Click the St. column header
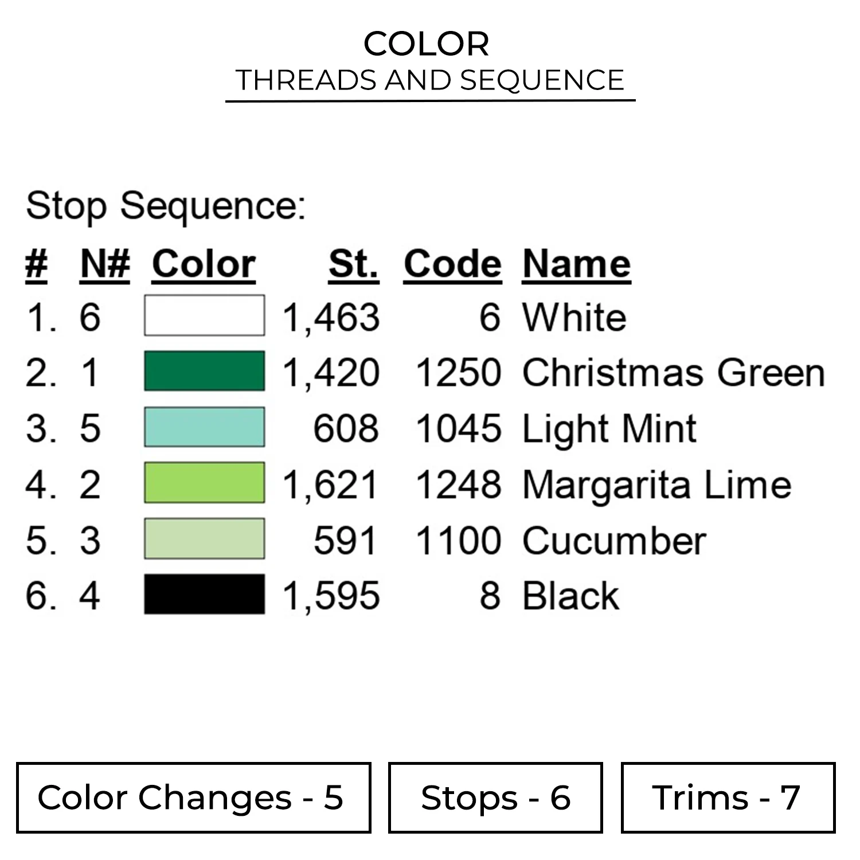This screenshot has height=860, width=860. [x=353, y=264]
